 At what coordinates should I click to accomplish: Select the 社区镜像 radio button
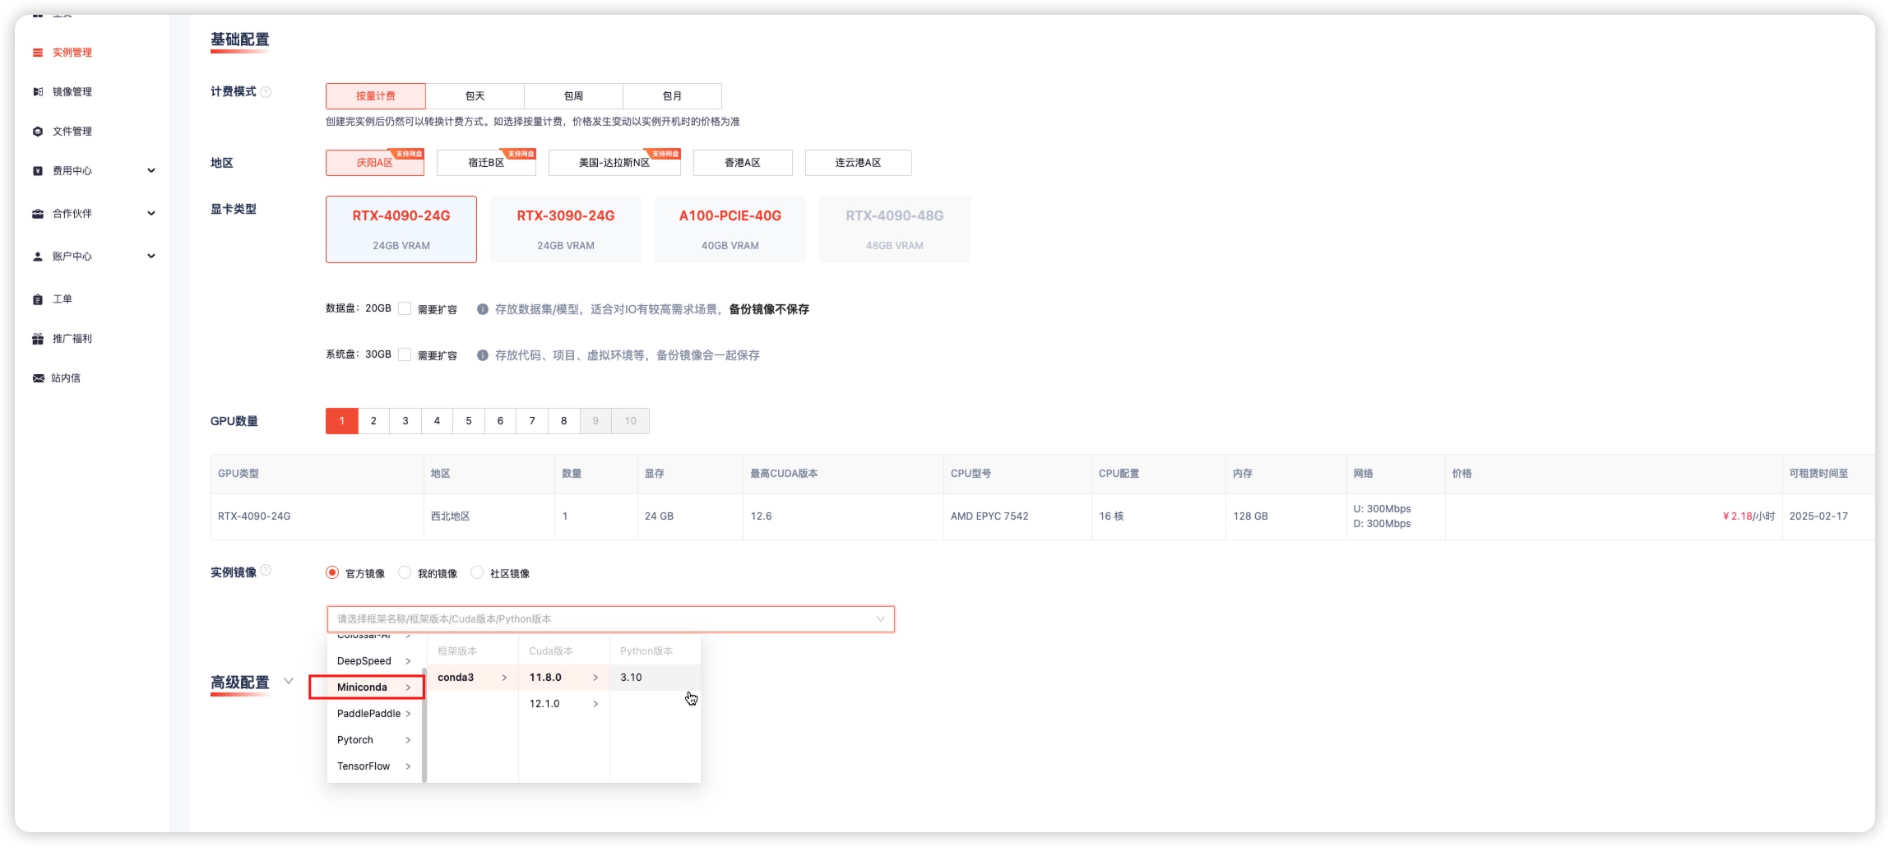477,573
